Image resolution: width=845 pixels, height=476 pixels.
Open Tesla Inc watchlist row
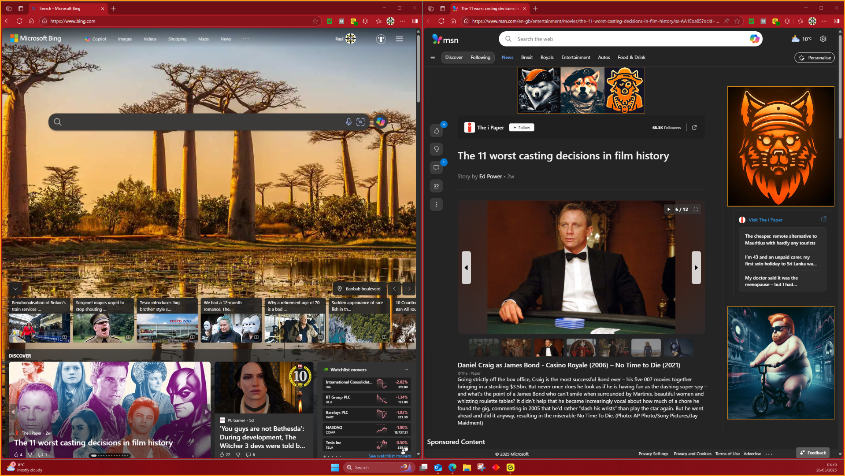367,444
